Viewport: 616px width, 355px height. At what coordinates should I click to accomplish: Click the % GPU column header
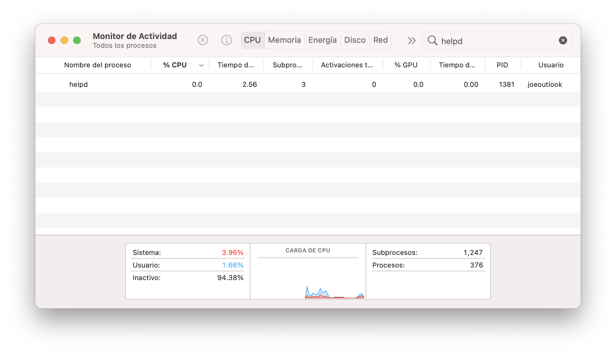406,65
